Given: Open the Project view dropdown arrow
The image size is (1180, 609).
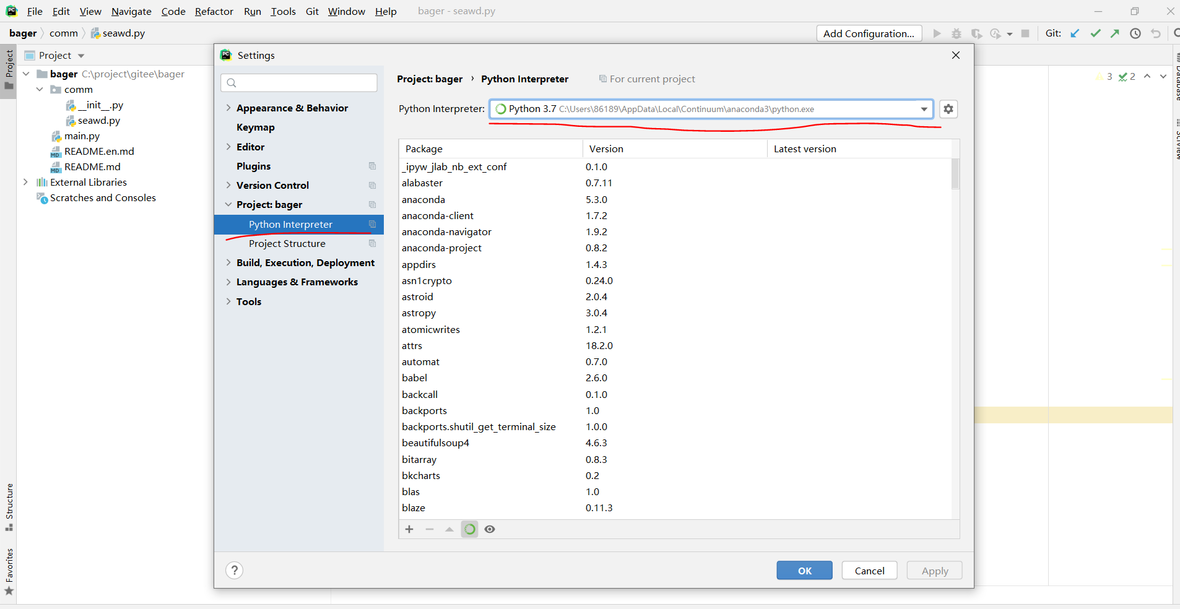Looking at the screenshot, I should tap(81, 56).
